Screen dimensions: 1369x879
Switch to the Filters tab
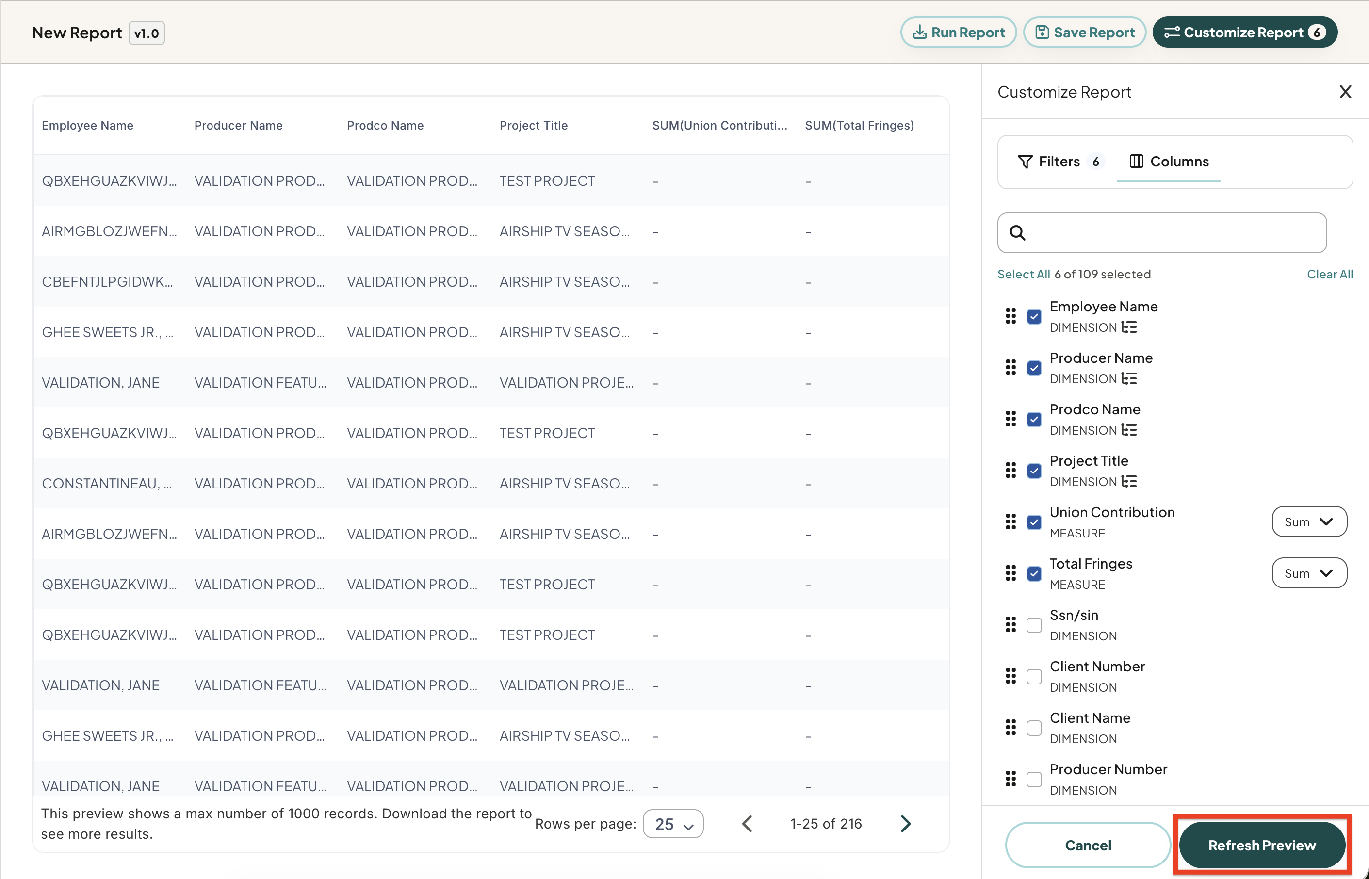pyautogui.click(x=1060, y=162)
